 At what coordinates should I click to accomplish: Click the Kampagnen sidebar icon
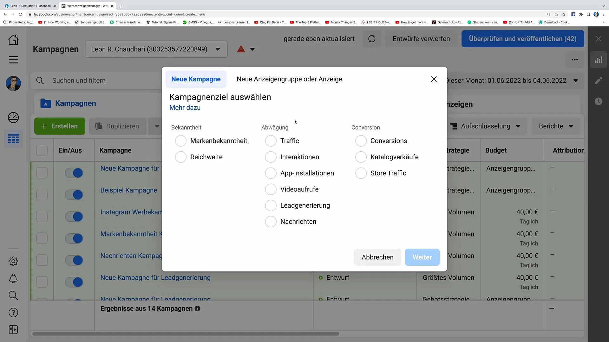click(x=13, y=139)
